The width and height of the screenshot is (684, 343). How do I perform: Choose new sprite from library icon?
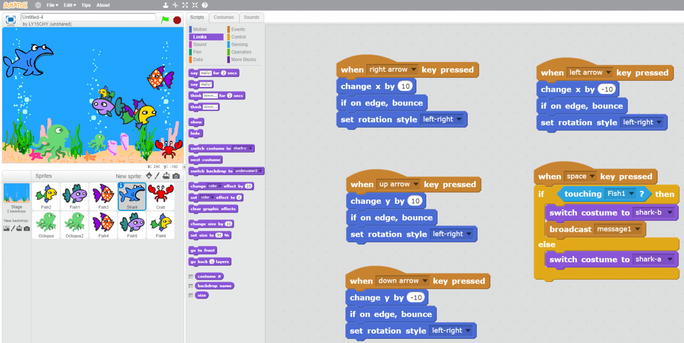coord(149,176)
